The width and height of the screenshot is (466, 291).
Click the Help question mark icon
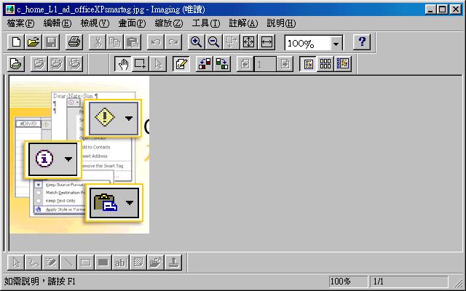tap(362, 42)
